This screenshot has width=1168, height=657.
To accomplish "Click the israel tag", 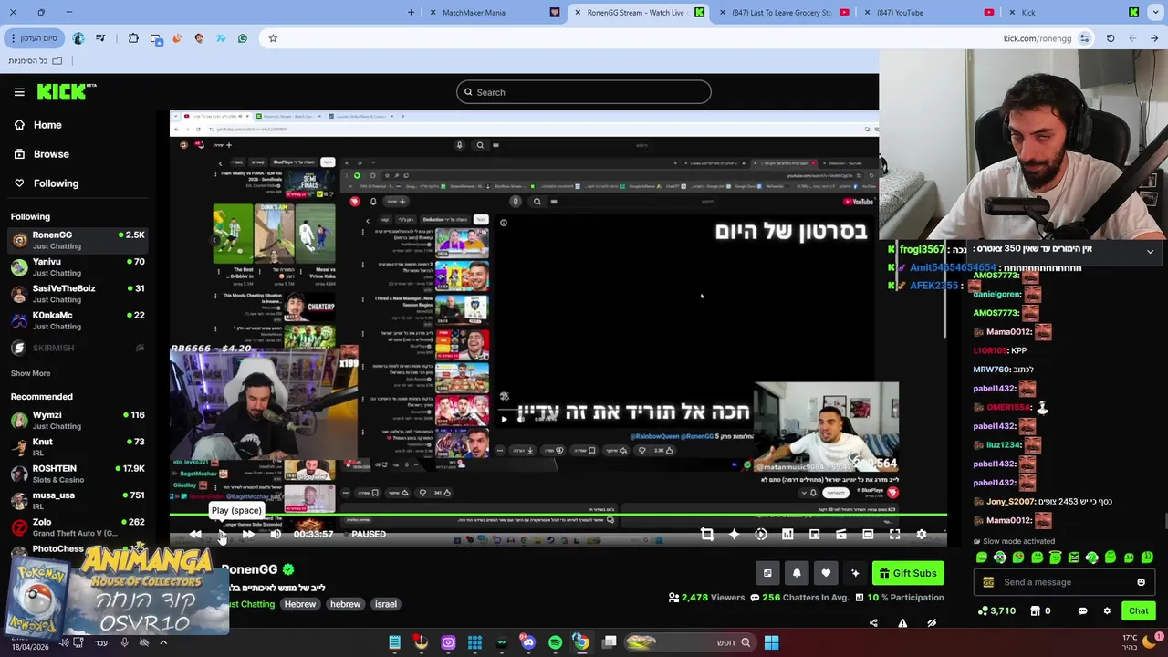I will [386, 604].
